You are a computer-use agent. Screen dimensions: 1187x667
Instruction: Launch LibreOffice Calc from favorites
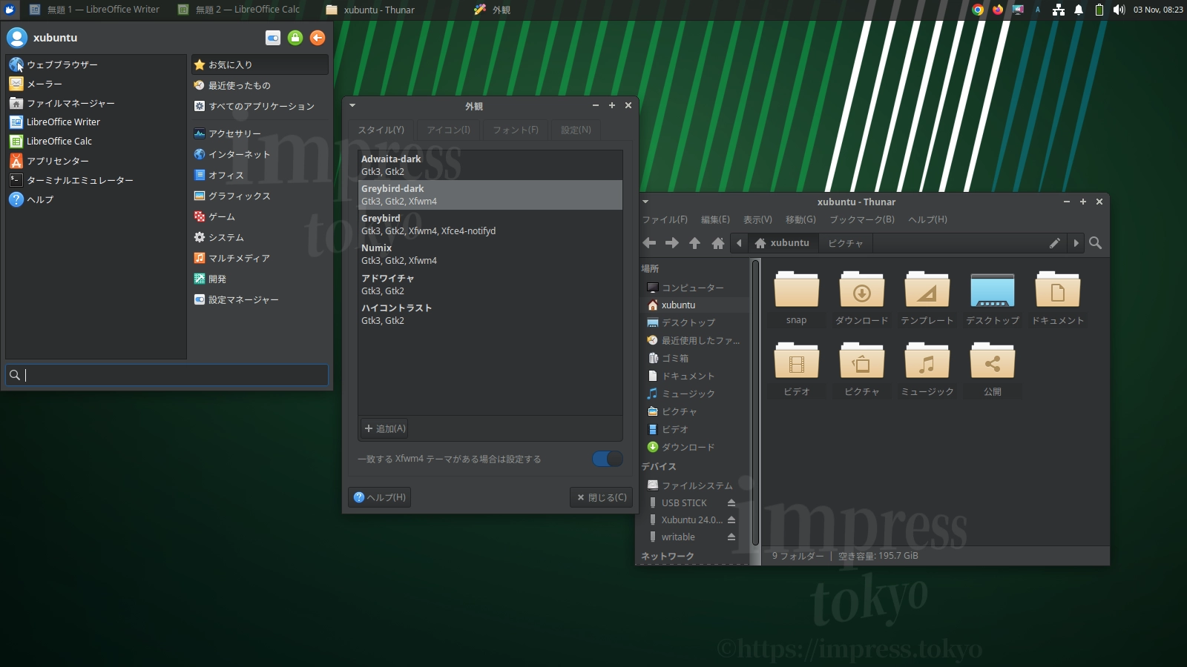[x=96, y=141]
